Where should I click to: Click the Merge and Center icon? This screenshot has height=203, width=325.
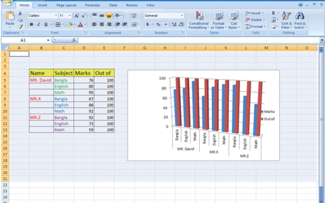pos(134,24)
